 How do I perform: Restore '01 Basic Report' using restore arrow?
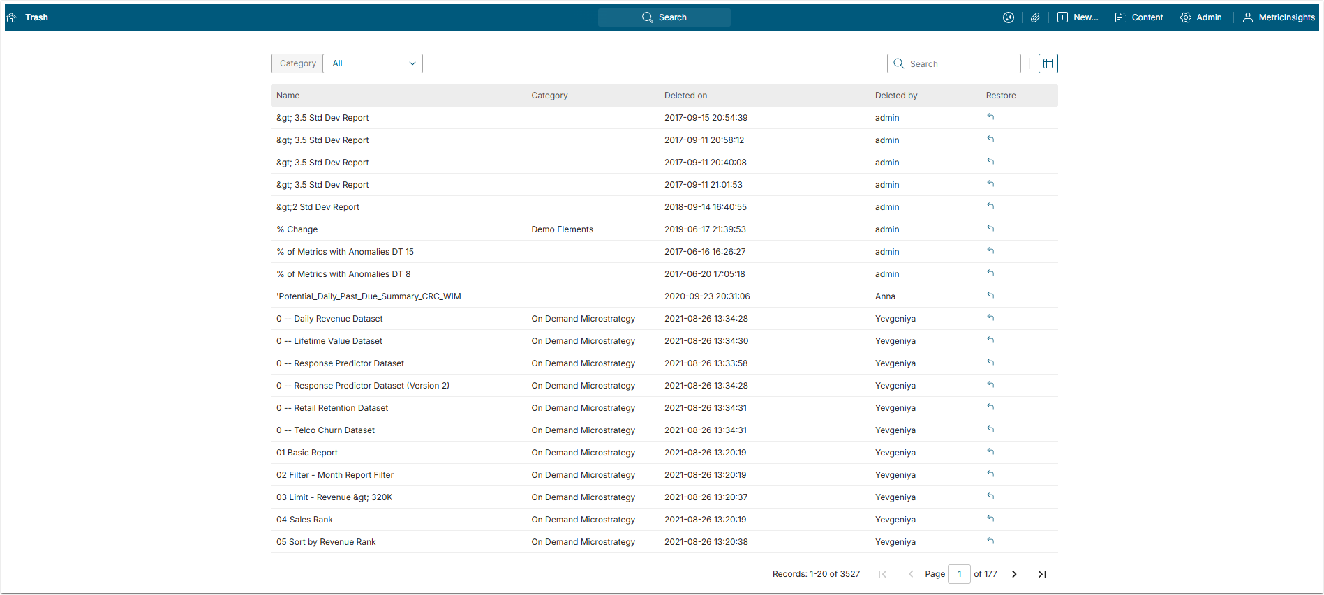[990, 452]
